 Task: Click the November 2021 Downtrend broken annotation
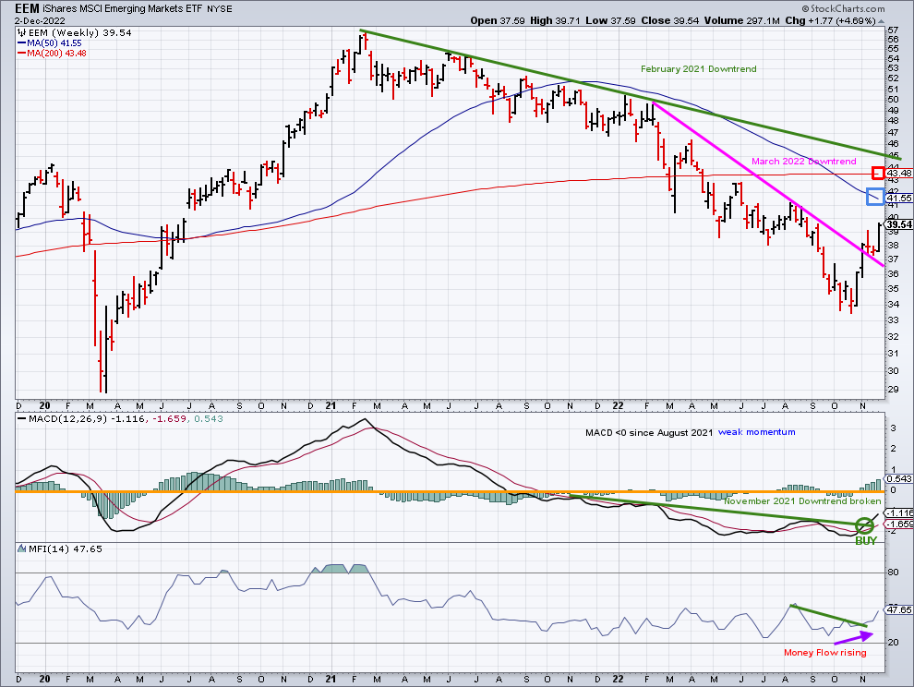(x=802, y=501)
